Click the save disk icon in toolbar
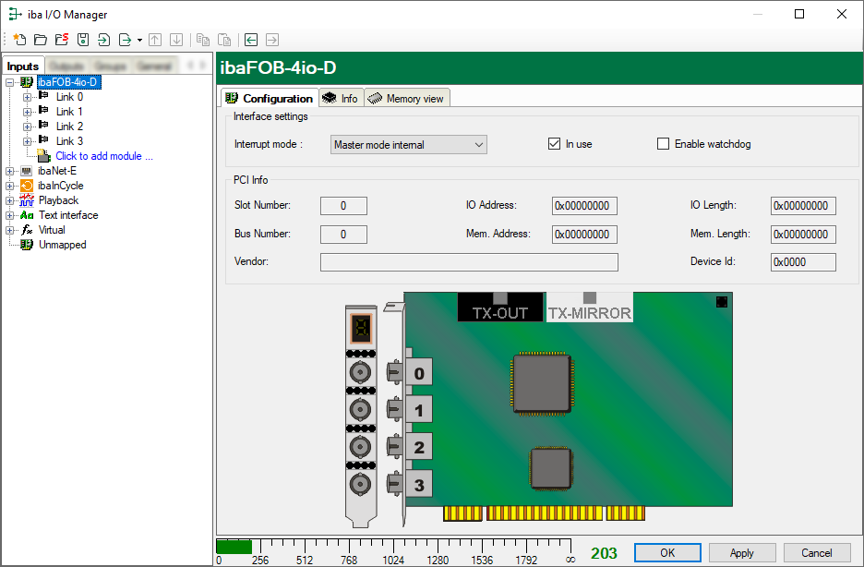864x567 pixels. click(x=82, y=40)
